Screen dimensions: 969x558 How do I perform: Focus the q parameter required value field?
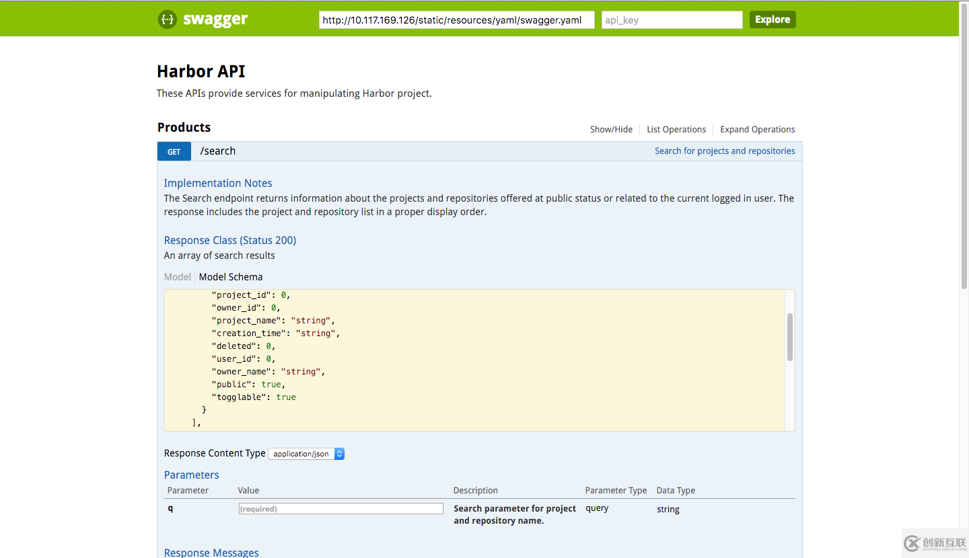(x=340, y=508)
